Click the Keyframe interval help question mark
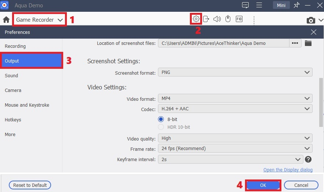The height and width of the screenshot is (192, 324). 308,159
